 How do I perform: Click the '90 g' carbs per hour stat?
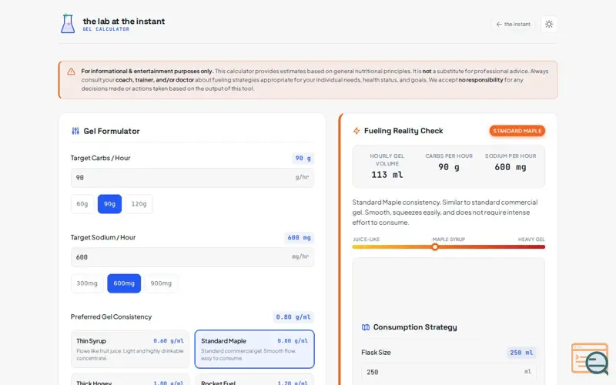449,167
